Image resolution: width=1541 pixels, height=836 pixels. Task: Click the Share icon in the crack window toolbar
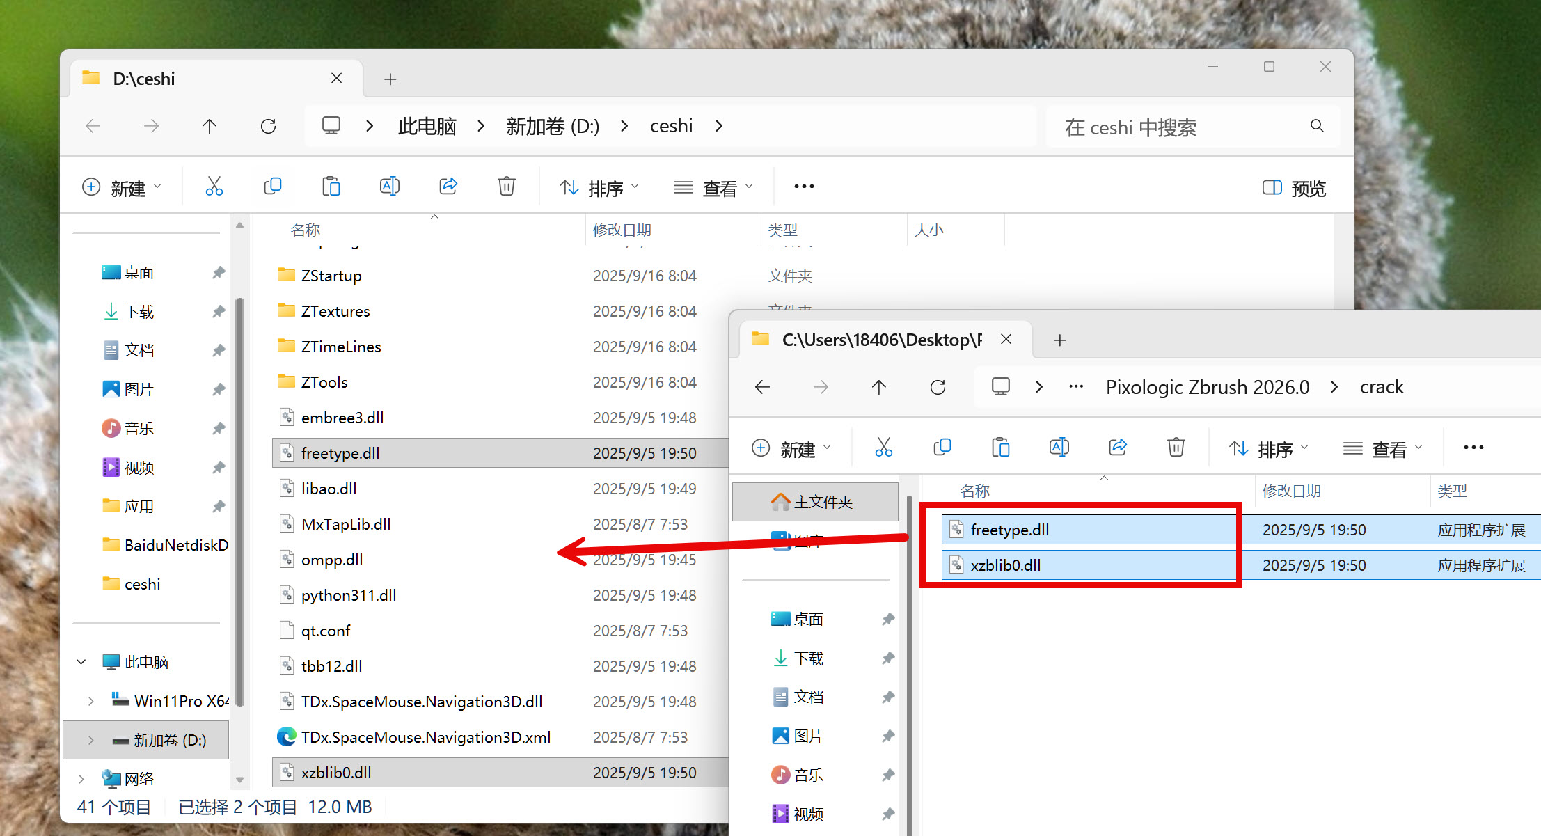point(1118,448)
